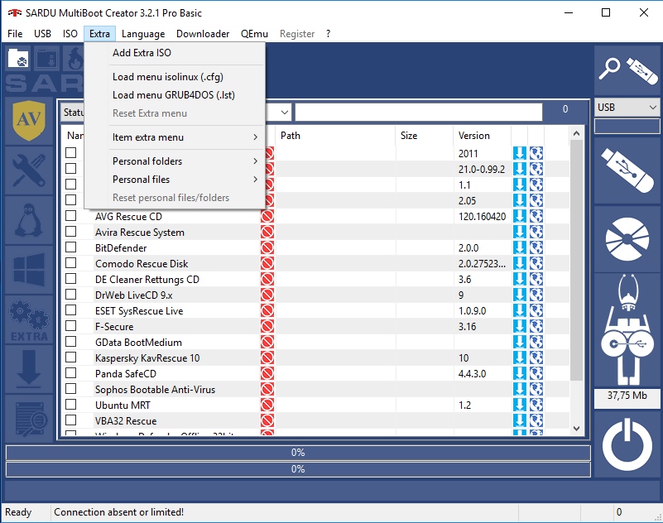Viewport: 663px width, 523px height.
Task: Click the list scrollbar down arrow
Action: click(576, 429)
